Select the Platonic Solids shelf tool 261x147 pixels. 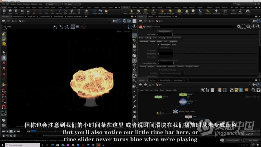86,11
